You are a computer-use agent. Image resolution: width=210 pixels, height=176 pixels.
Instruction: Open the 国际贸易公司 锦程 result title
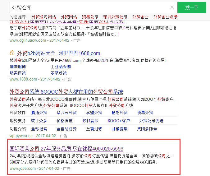[x=66, y=148]
